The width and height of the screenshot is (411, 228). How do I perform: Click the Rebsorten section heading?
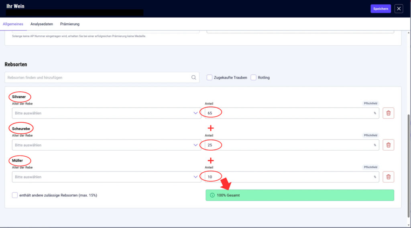click(x=16, y=65)
